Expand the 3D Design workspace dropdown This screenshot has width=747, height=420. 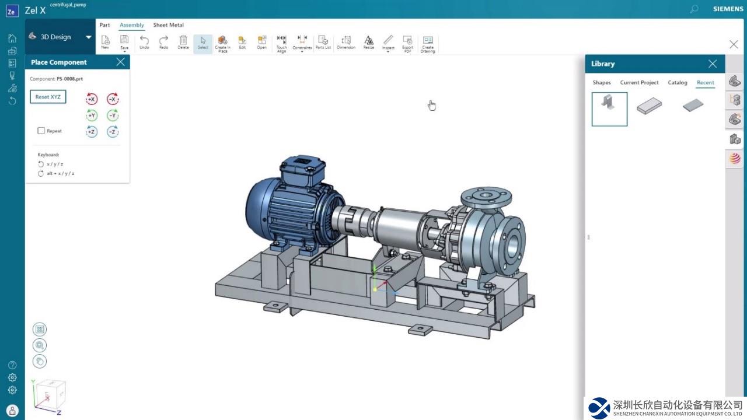coord(89,37)
